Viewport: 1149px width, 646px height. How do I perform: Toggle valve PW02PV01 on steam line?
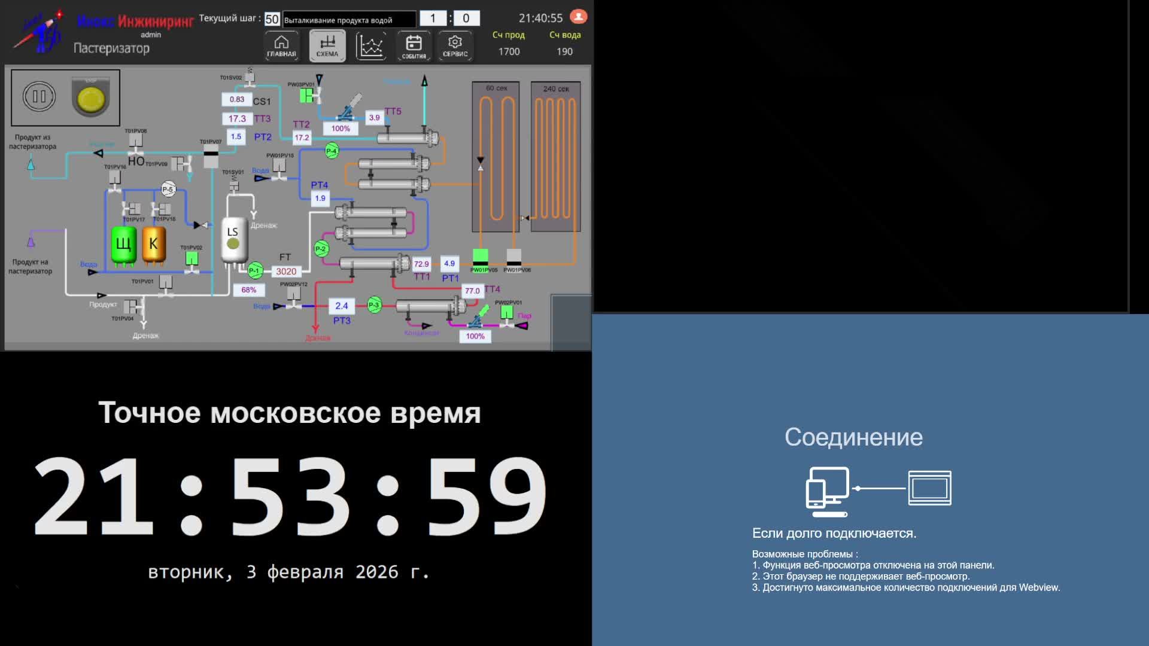click(x=507, y=312)
